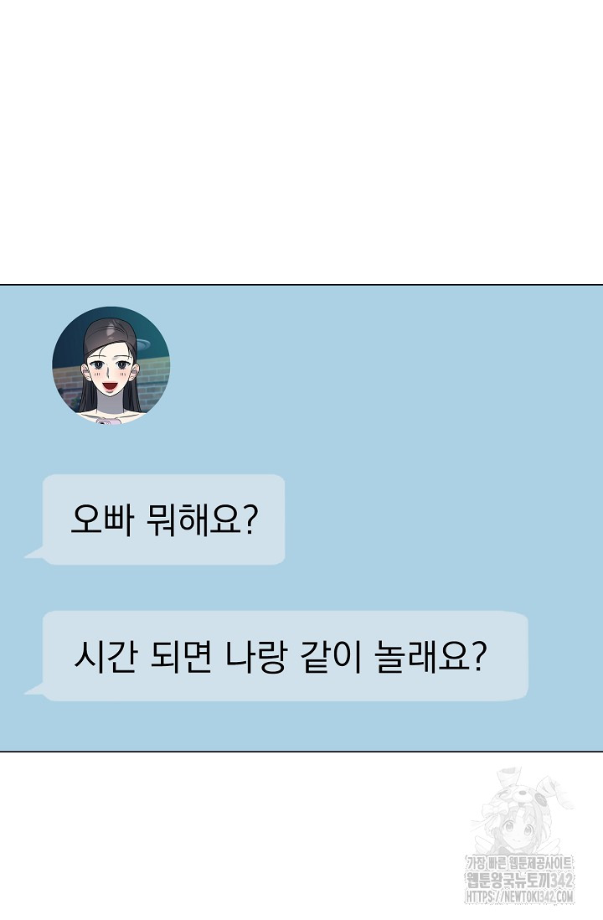Click the empty right end of second bubble
Screen dimensions: 603x920
click(508, 656)
